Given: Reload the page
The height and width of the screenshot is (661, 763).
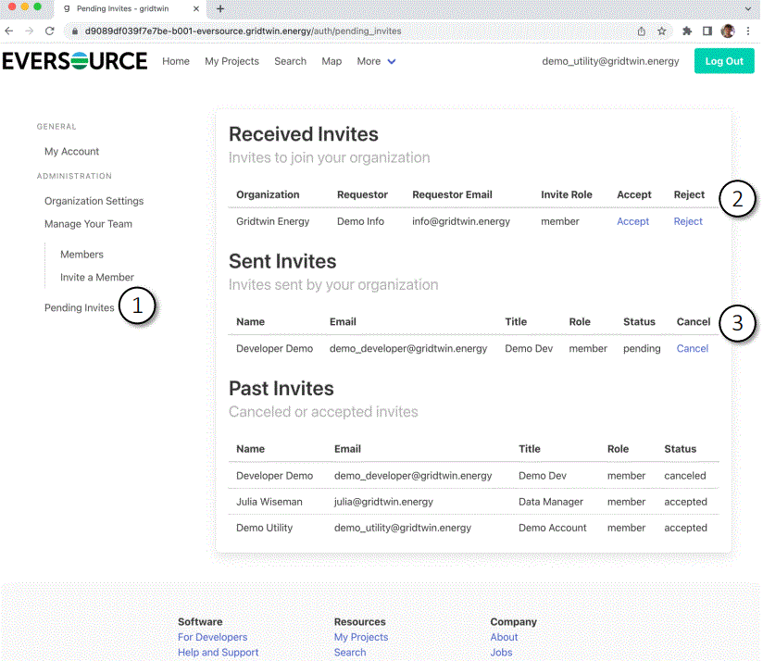Looking at the screenshot, I should 51,30.
